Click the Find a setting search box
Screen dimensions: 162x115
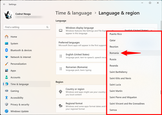tap(27, 27)
